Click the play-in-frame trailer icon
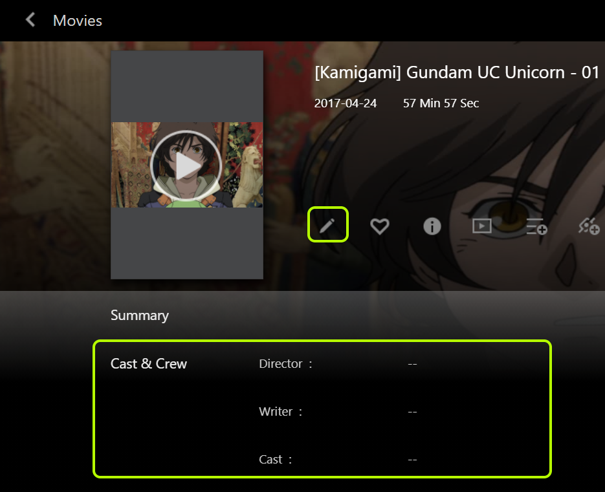 point(482,226)
